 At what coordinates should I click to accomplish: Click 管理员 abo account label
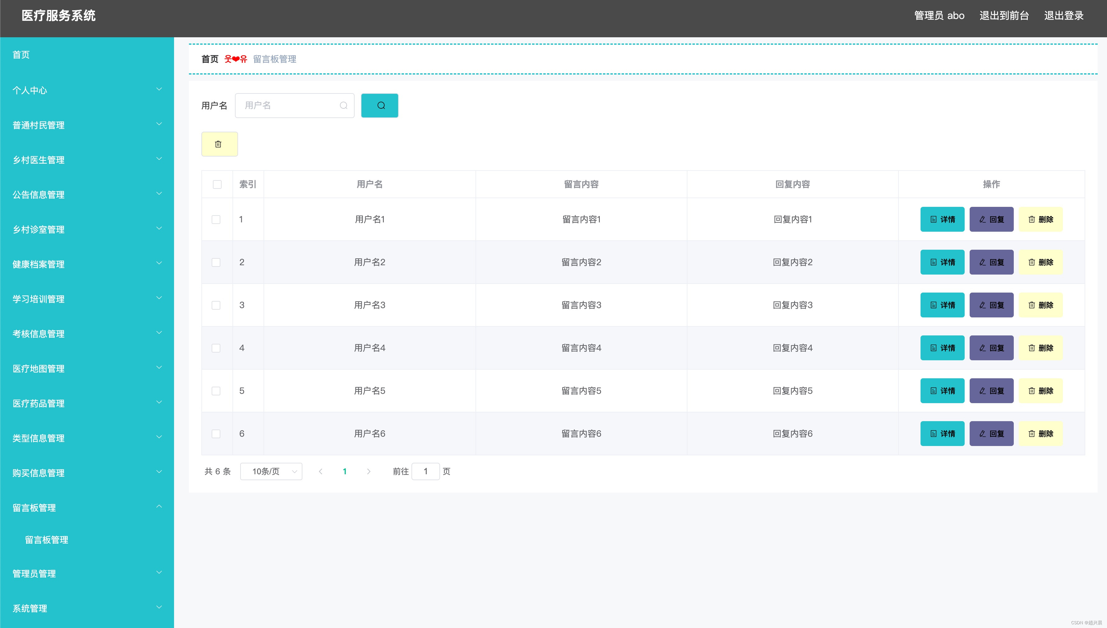939,16
